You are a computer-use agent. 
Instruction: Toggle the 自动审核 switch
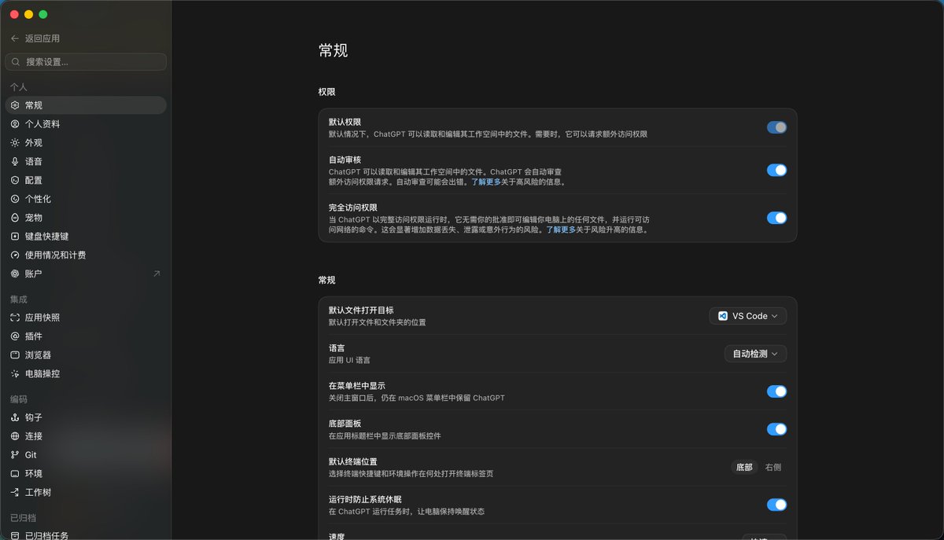click(776, 170)
